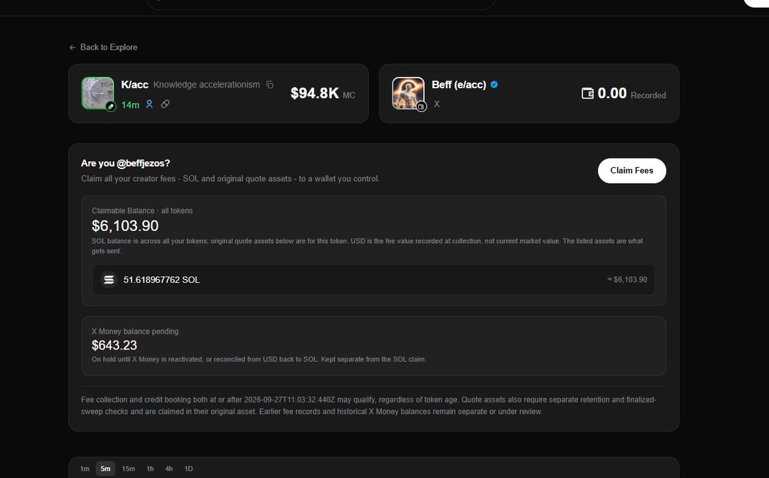Click the Solana logo icon in balance row
The width and height of the screenshot is (769, 478).
[108, 280]
